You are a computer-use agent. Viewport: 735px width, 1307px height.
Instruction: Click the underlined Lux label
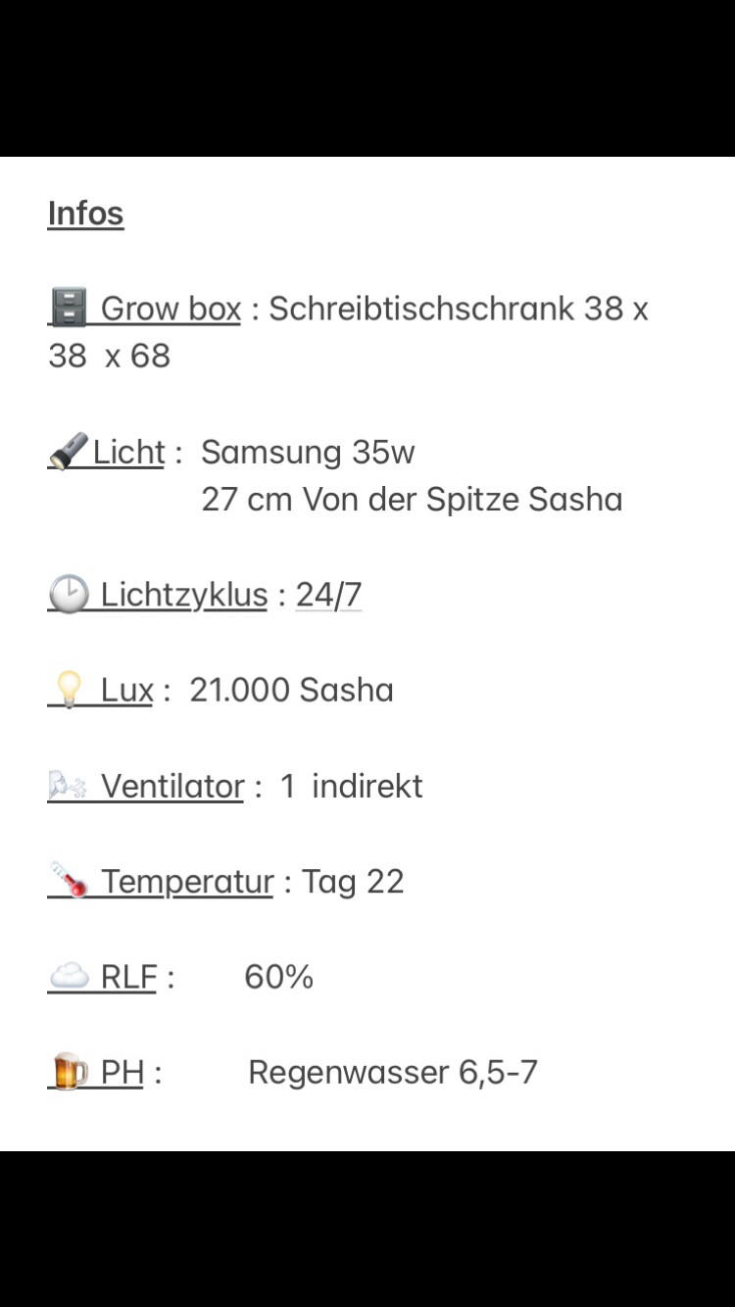click(x=126, y=690)
